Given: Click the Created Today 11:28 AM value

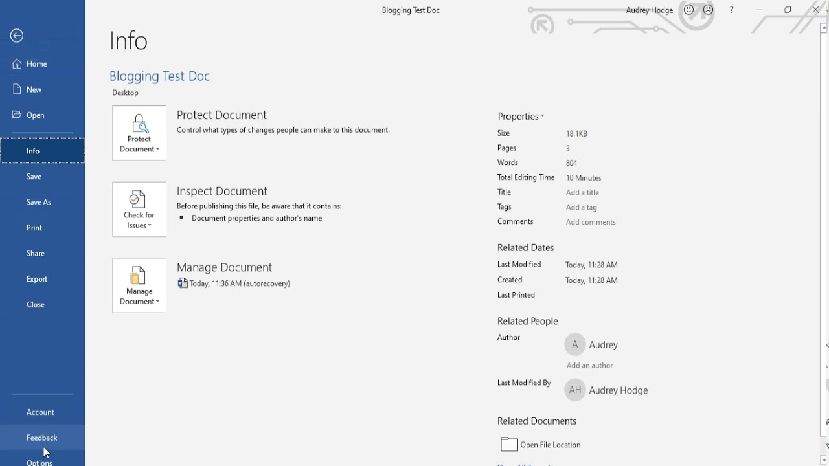Looking at the screenshot, I should [591, 280].
